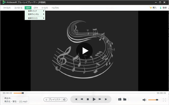Screen dimensions: 169x105
Task: Click the large center play overlay button
Action: coord(84,51)
